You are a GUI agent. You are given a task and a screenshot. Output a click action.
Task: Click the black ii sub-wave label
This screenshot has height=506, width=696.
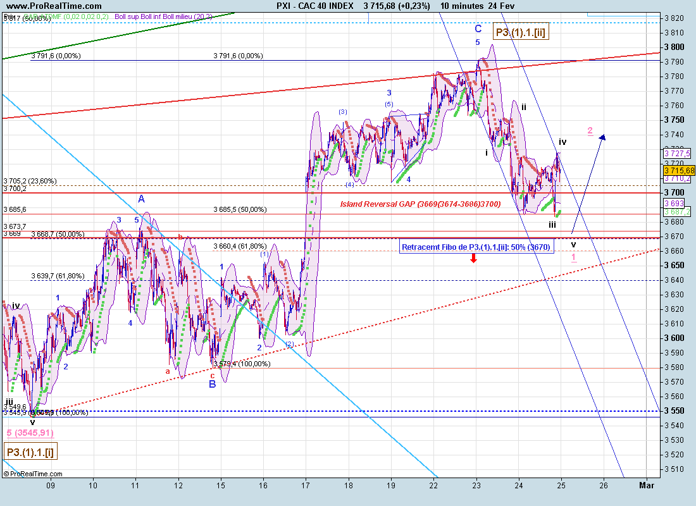point(524,107)
